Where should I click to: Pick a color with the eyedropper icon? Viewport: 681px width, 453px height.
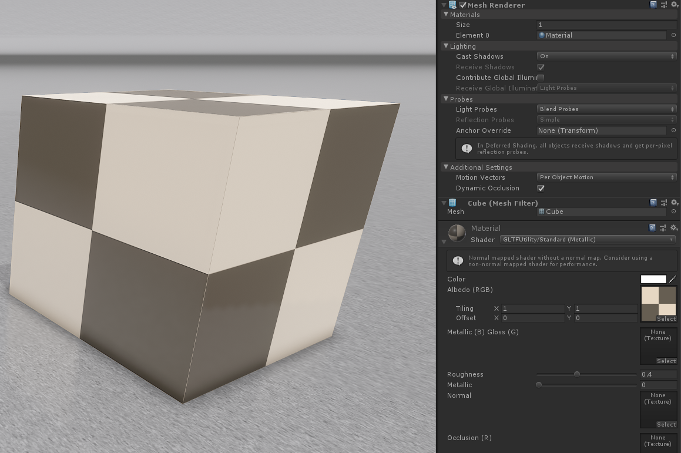click(x=673, y=279)
